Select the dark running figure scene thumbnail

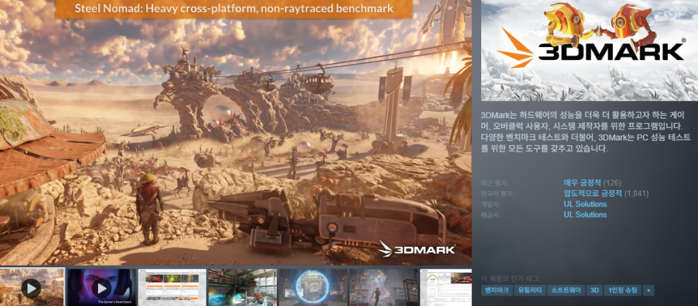pos(383,287)
